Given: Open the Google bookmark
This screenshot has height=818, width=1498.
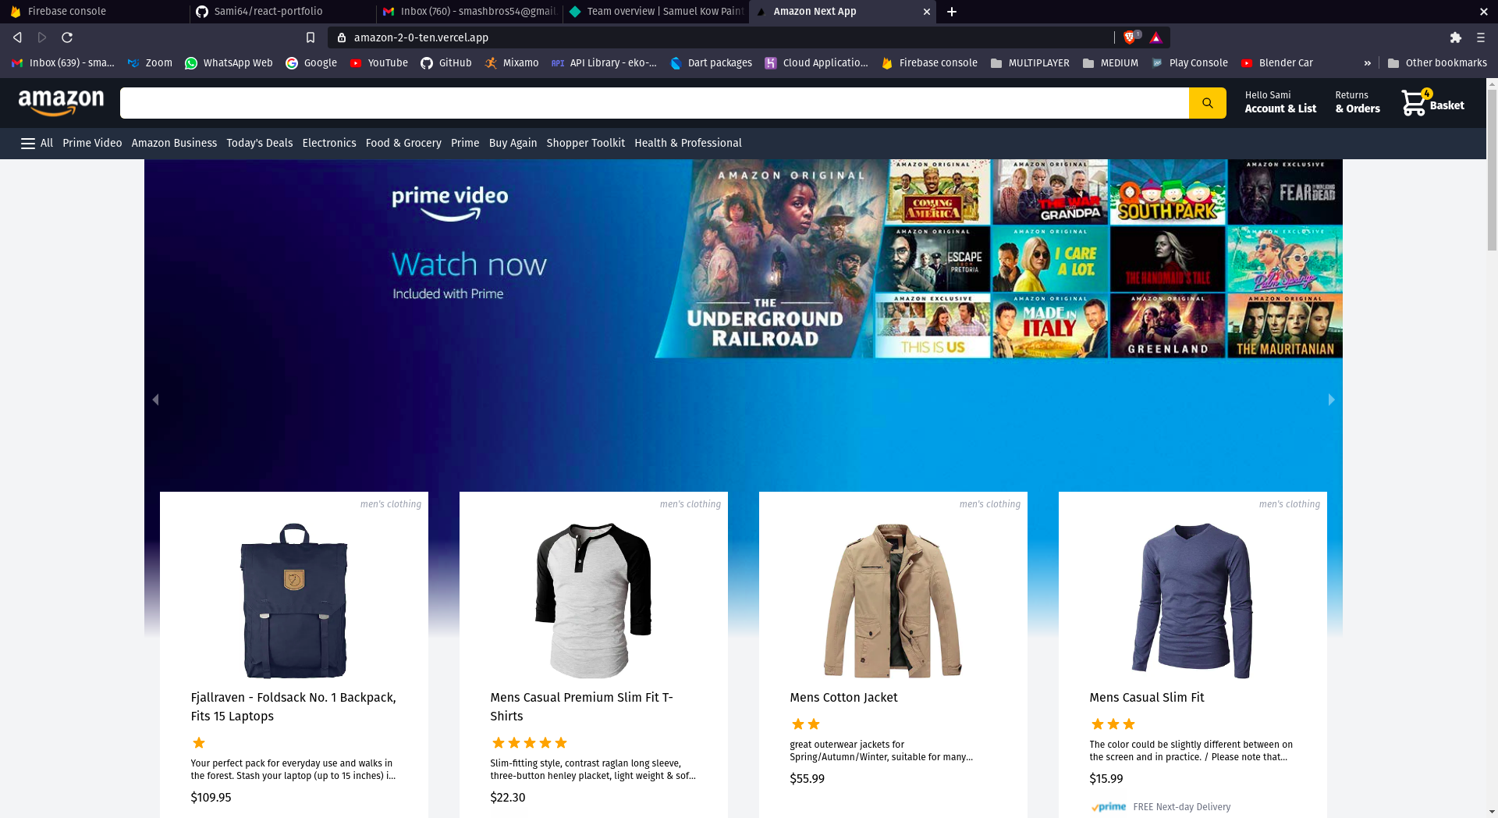Looking at the screenshot, I should pos(311,63).
